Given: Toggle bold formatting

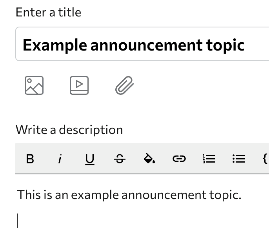Looking at the screenshot, I should coord(30,159).
